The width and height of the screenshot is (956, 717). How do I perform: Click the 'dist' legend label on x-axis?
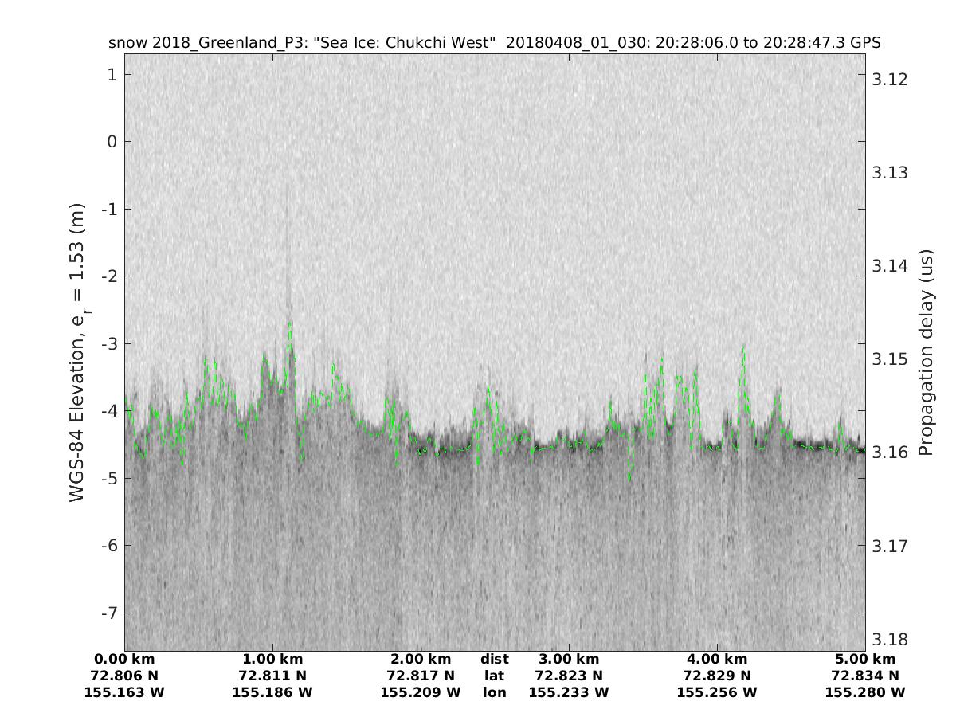(495, 660)
